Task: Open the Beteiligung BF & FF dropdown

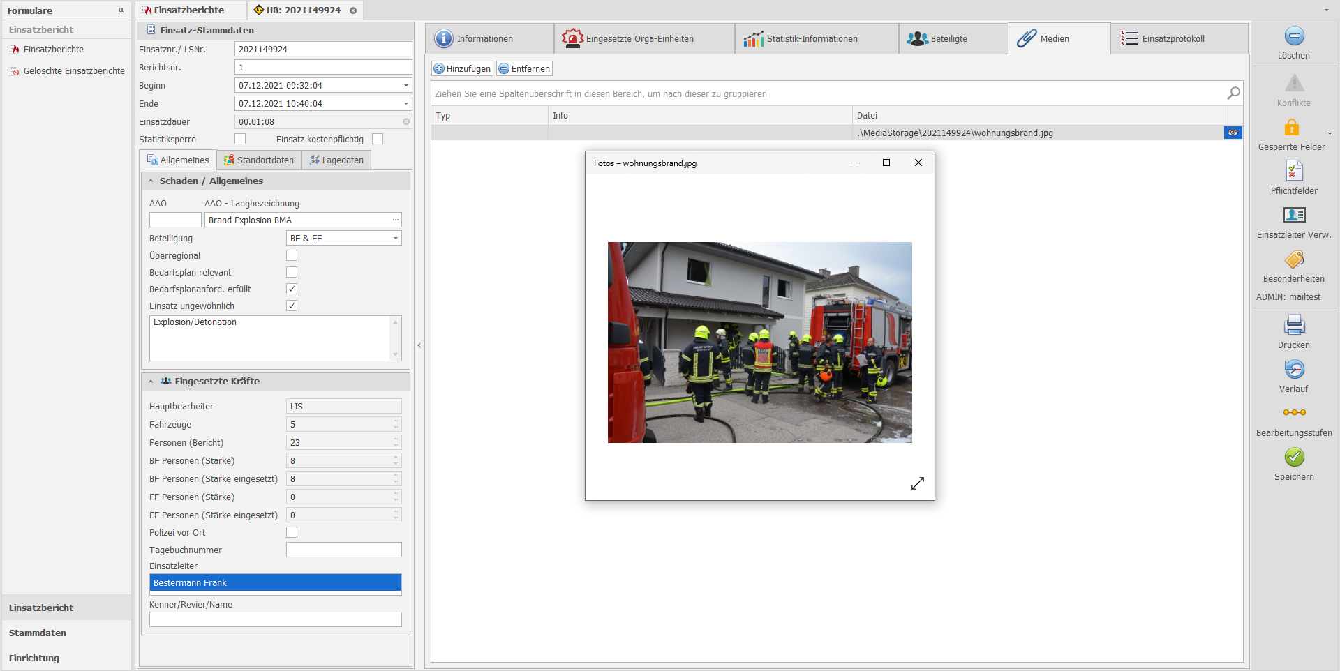Action: pyautogui.click(x=395, y=239)
